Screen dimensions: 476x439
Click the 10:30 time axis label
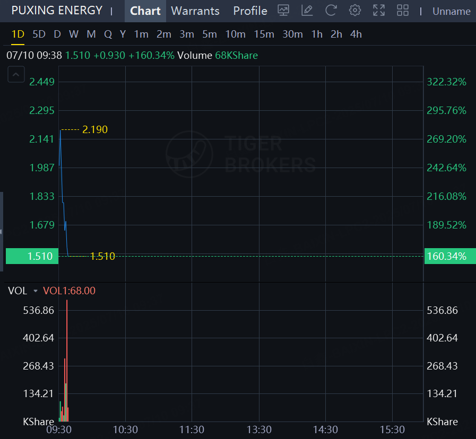coord(125,429)
